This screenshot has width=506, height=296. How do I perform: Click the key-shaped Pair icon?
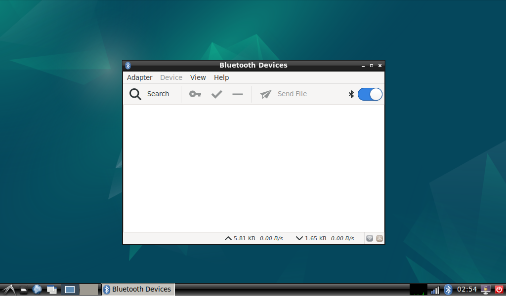195,94
